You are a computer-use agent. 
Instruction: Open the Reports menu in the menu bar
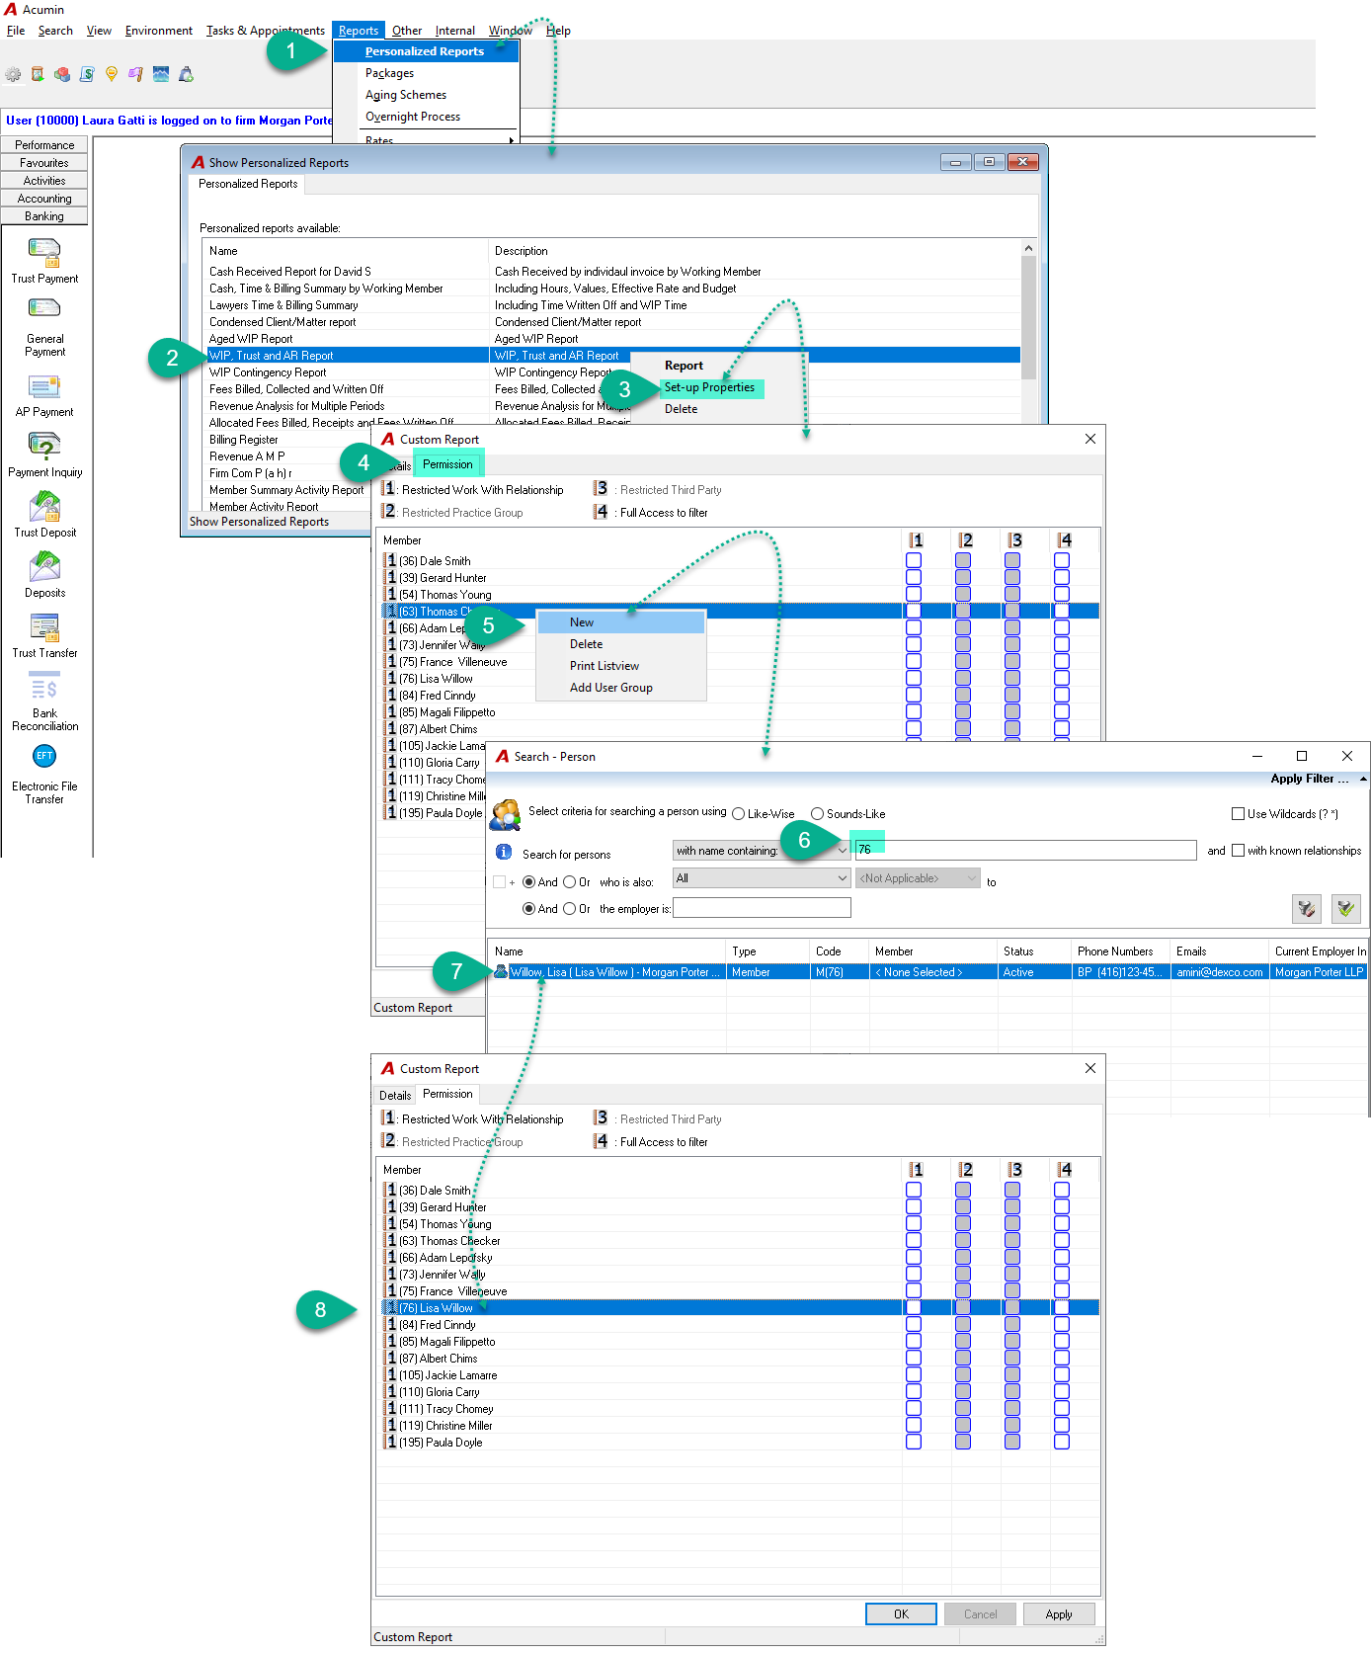click(x=359, y=31)
